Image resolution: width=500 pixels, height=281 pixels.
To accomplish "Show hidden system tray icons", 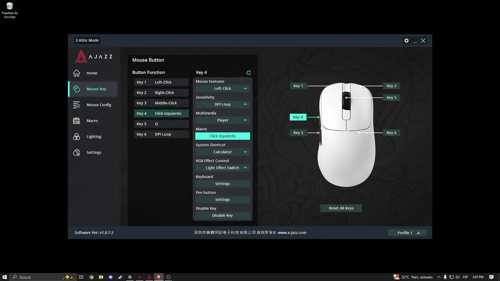I will [439, 277].
